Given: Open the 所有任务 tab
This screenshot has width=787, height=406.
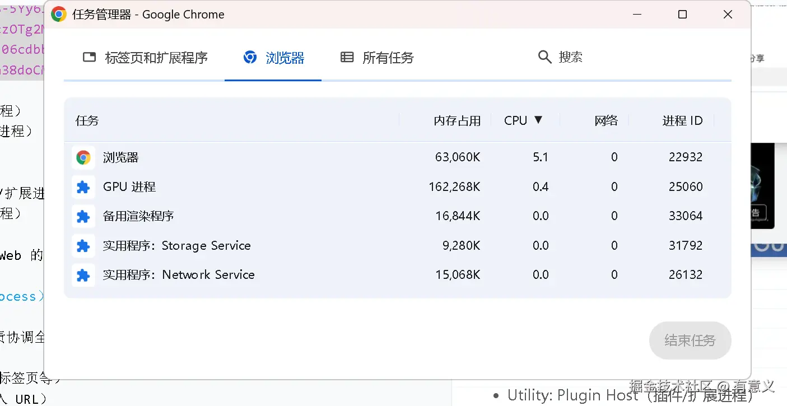Looking at the screenshot, I should 377,57.
